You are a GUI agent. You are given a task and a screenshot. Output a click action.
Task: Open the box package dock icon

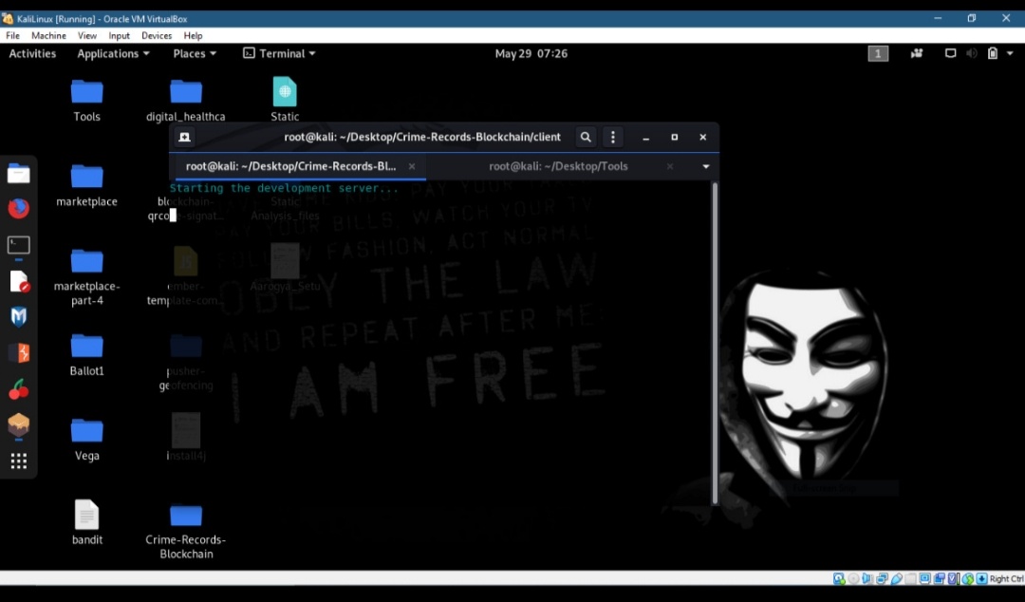(x=18, y=425)
